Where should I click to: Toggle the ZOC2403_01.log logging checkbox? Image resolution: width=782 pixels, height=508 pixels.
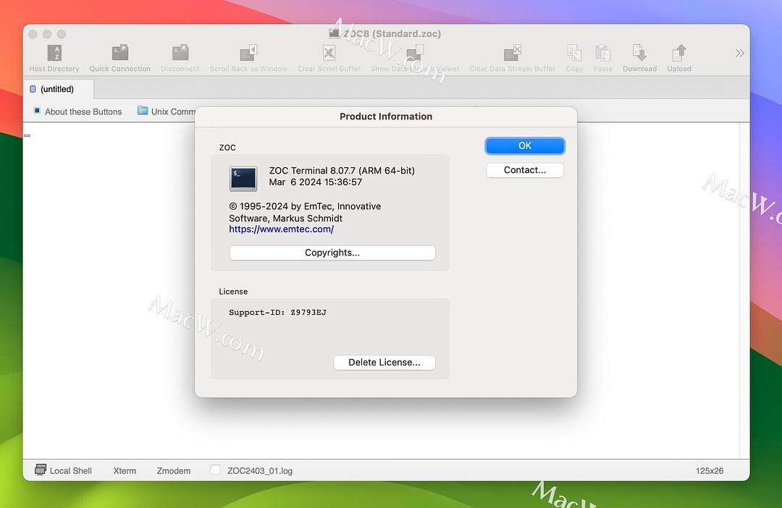[215, 470]
